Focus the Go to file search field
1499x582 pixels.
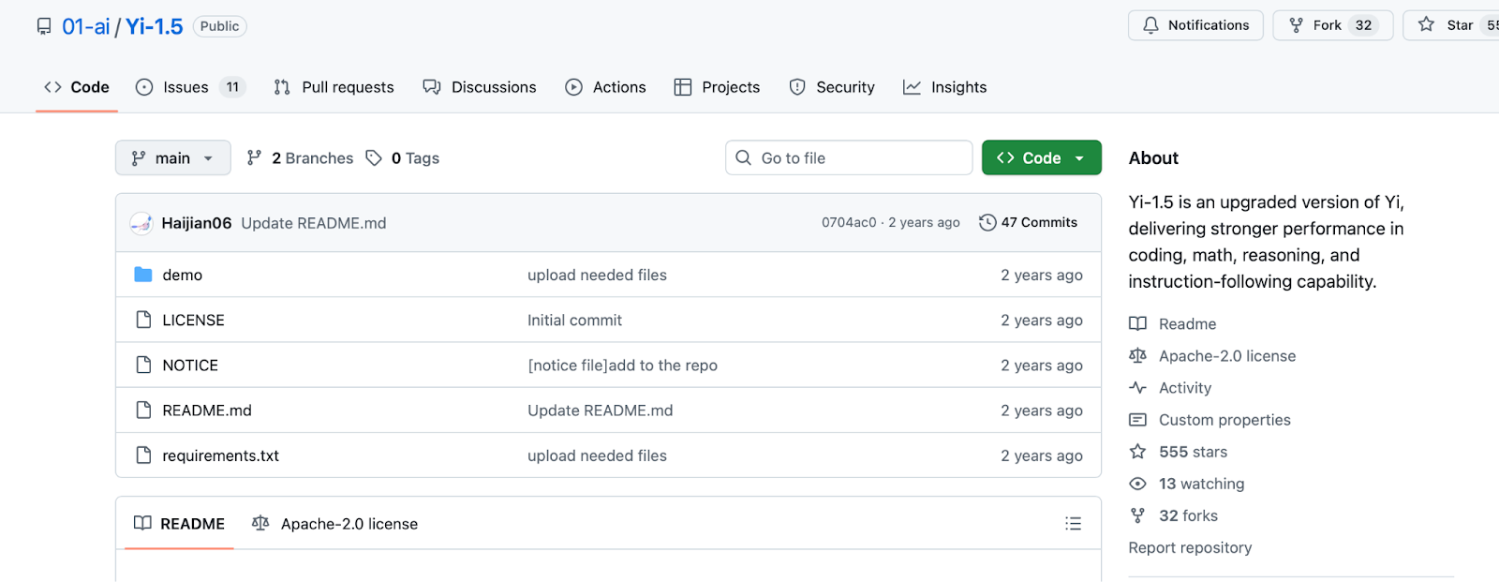(x=849, y=157)
